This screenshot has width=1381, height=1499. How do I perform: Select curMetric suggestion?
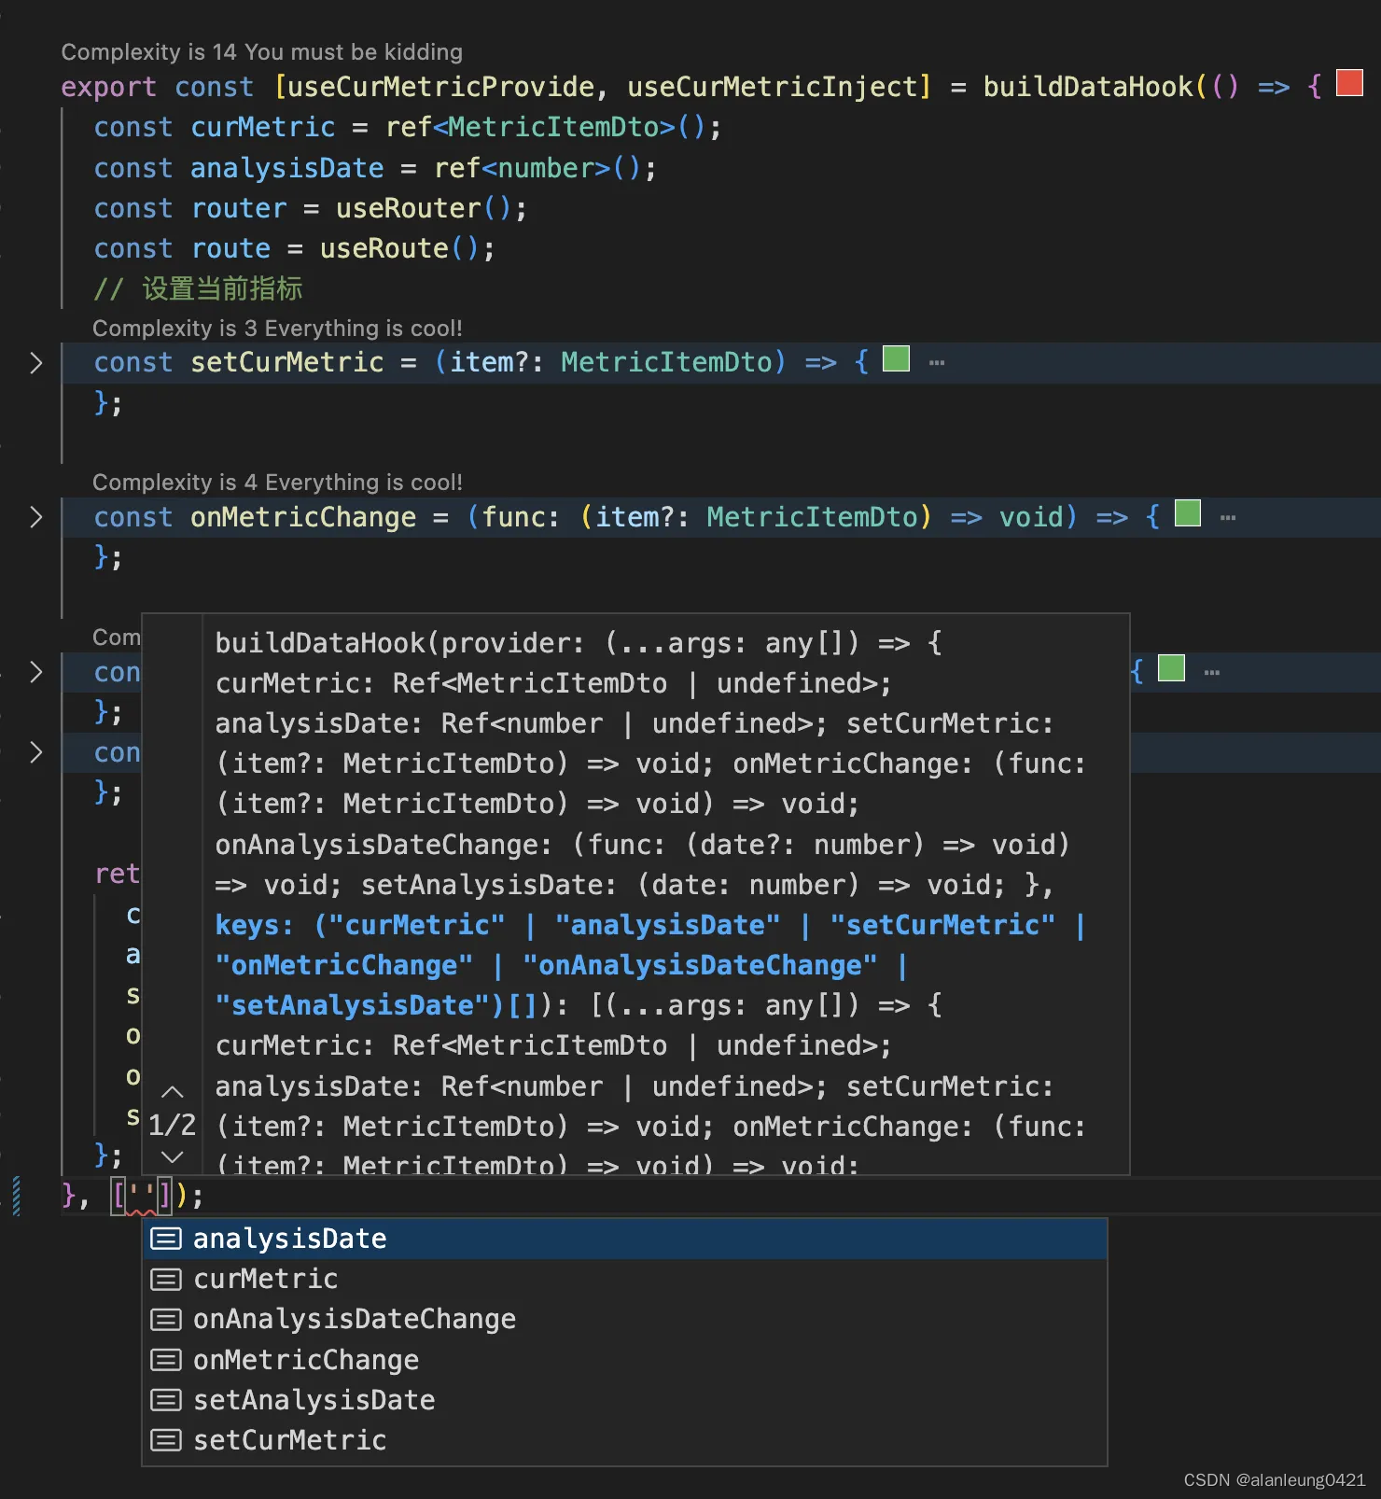point(624,1279)
